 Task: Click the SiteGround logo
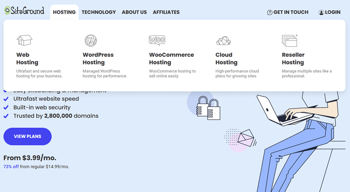[x=25, y=11]
